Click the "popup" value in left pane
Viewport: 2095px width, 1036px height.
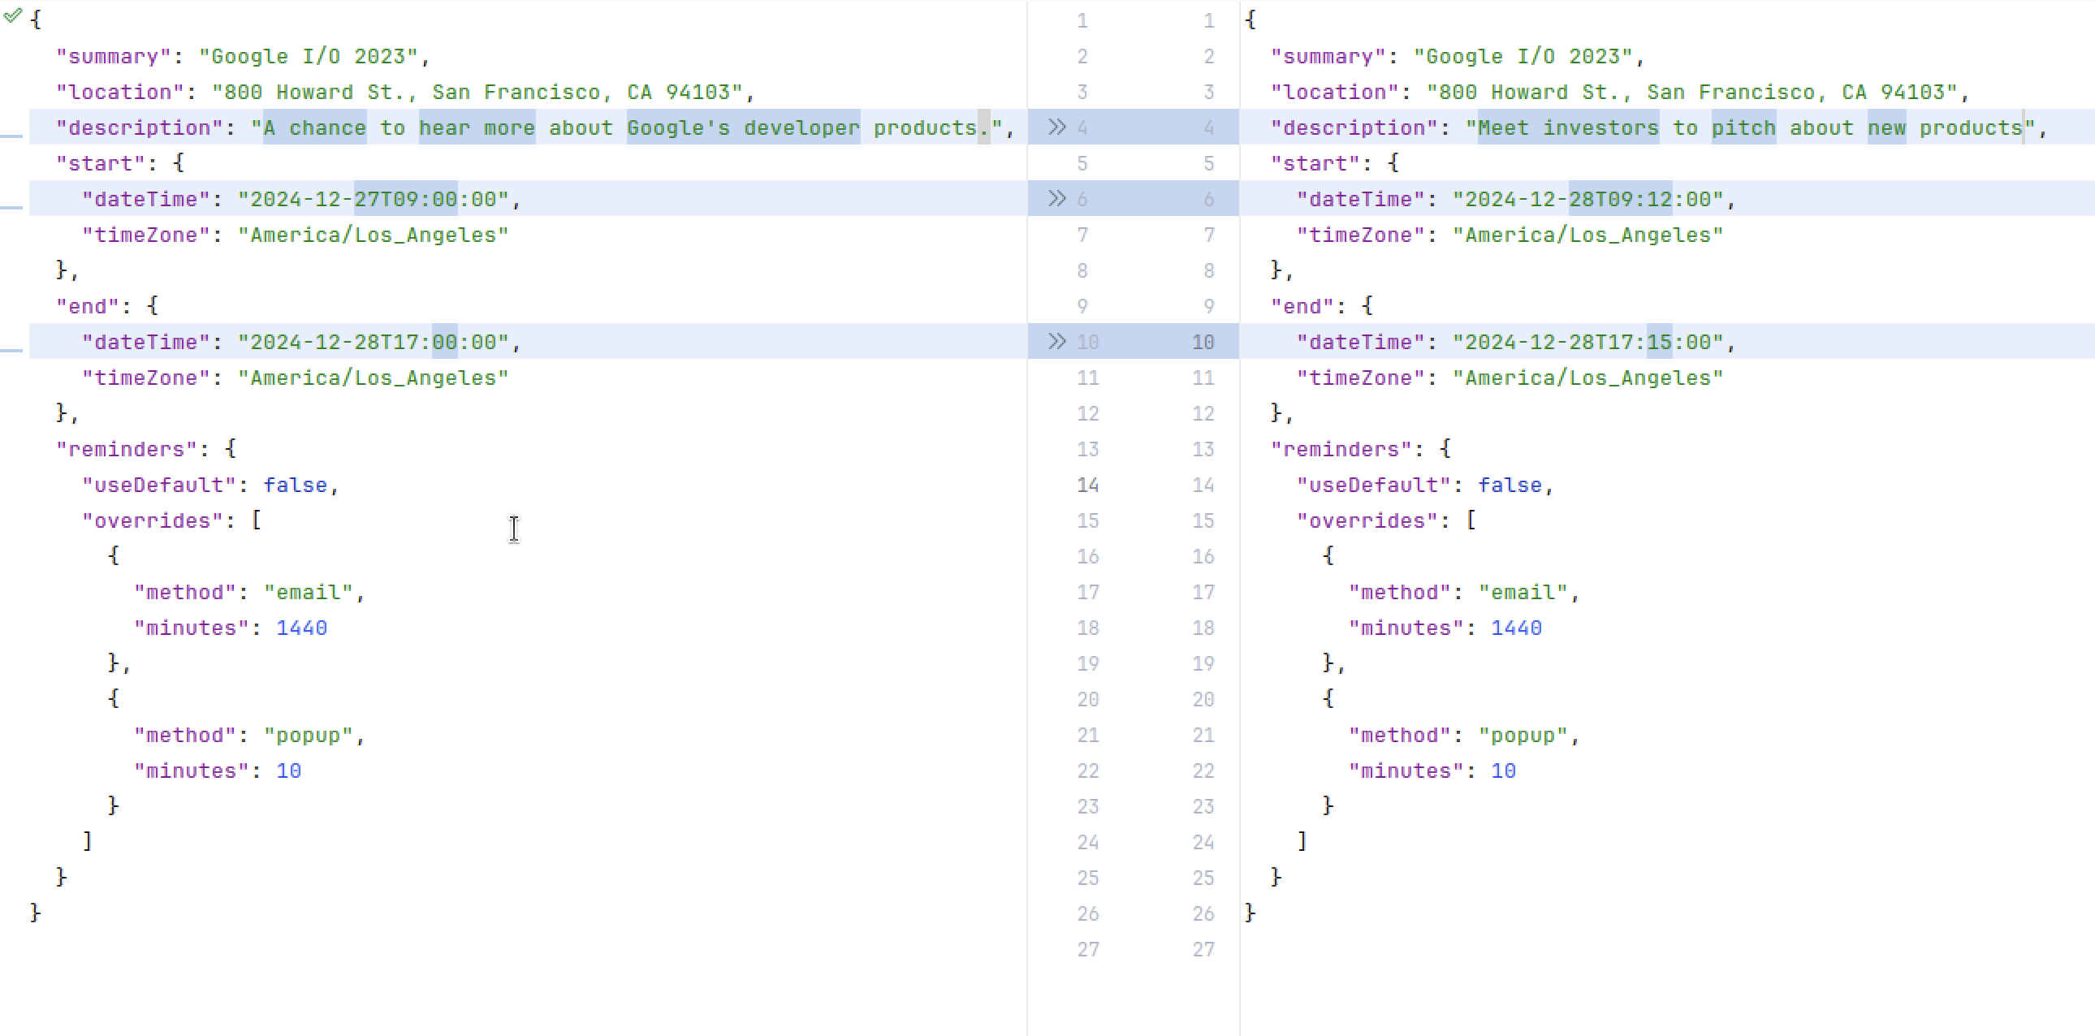click(x=308, y=735)
